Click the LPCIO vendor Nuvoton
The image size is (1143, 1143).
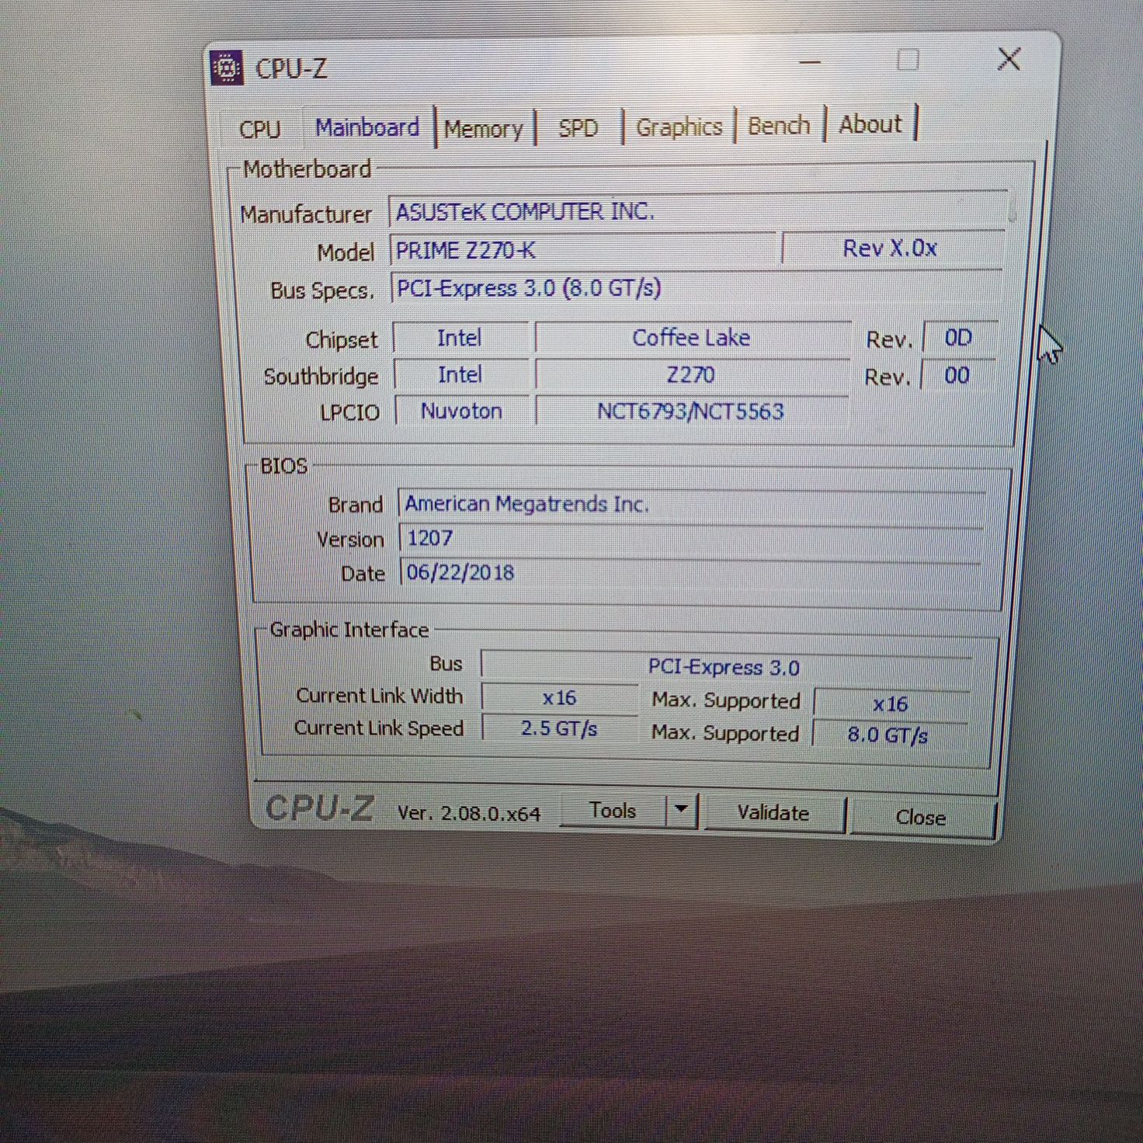(x=462, y=411)
